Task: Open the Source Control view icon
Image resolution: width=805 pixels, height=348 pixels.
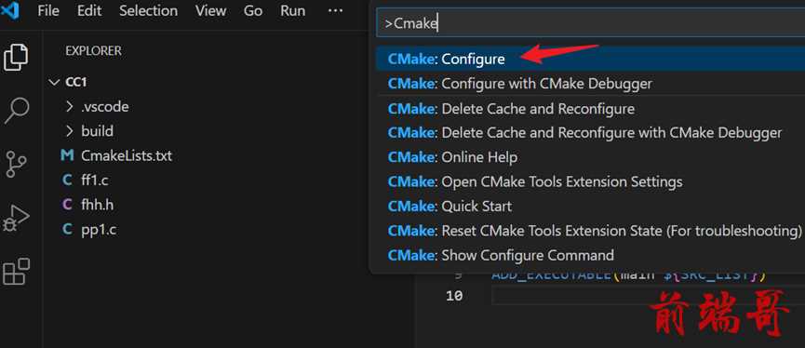Action: click(x=16, y=165)
